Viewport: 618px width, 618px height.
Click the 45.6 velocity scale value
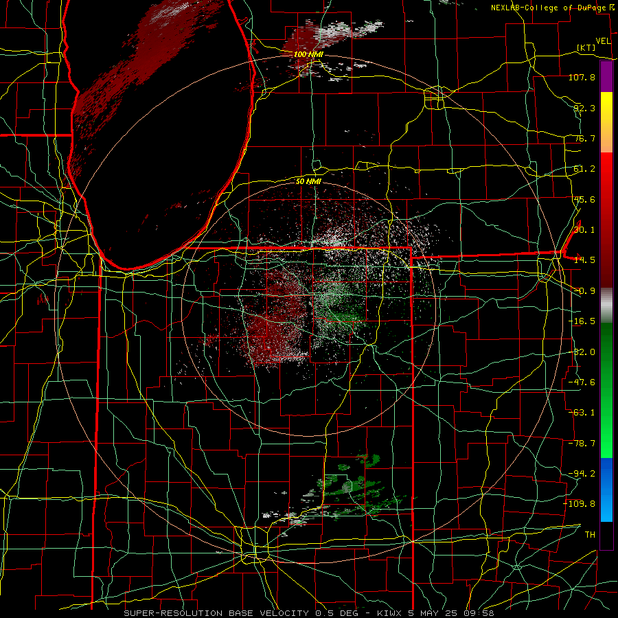click(x=584, y=199)
